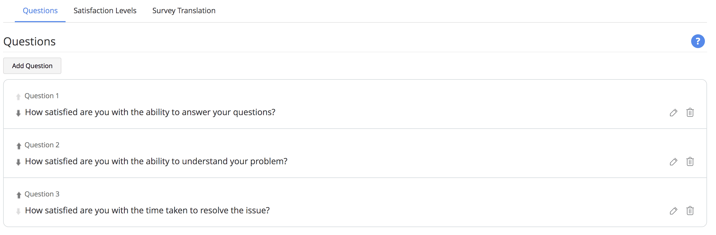716x235 pixels.
Task: Click the blue help question mark icon
Action: point(697,41)
